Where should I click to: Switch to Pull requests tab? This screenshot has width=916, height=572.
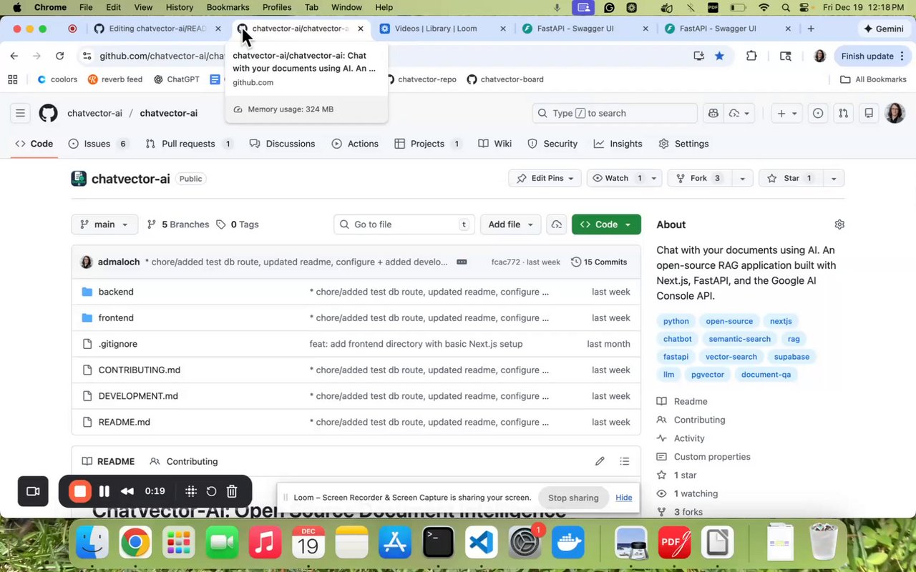[x=190, y=144]
